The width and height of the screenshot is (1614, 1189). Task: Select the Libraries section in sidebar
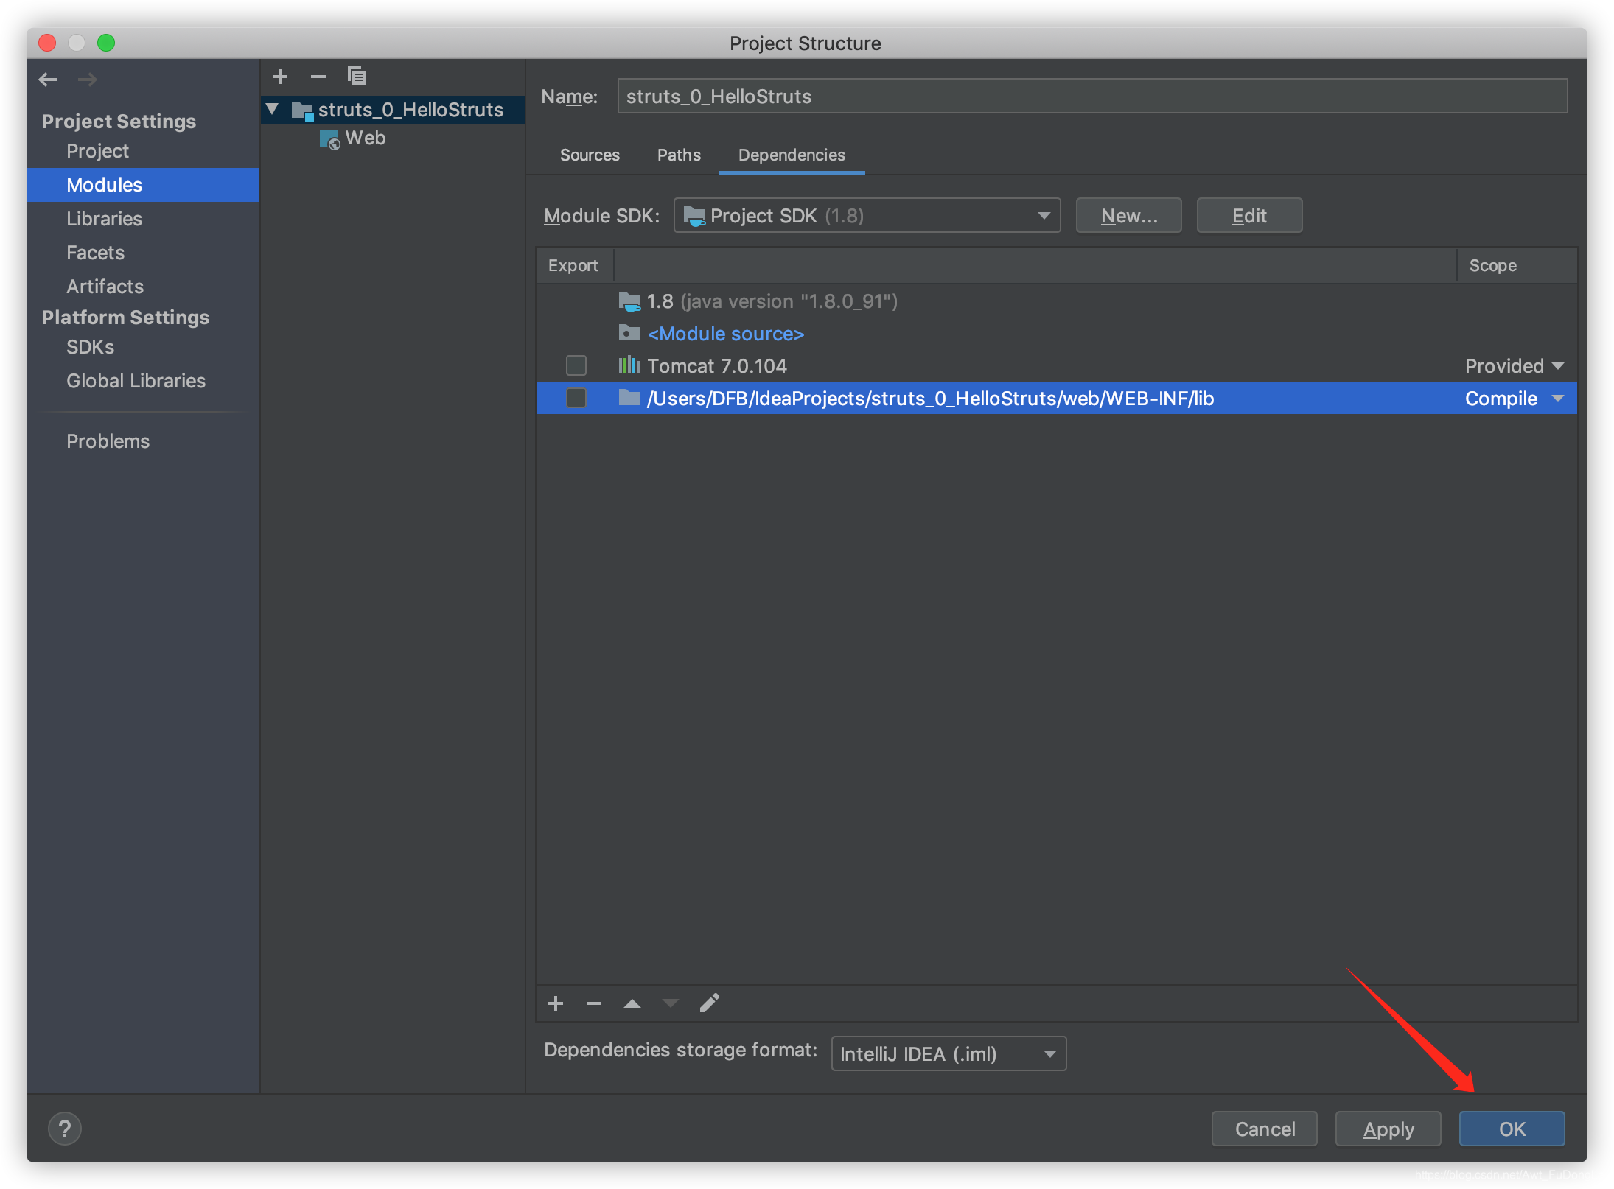(105, 217)
